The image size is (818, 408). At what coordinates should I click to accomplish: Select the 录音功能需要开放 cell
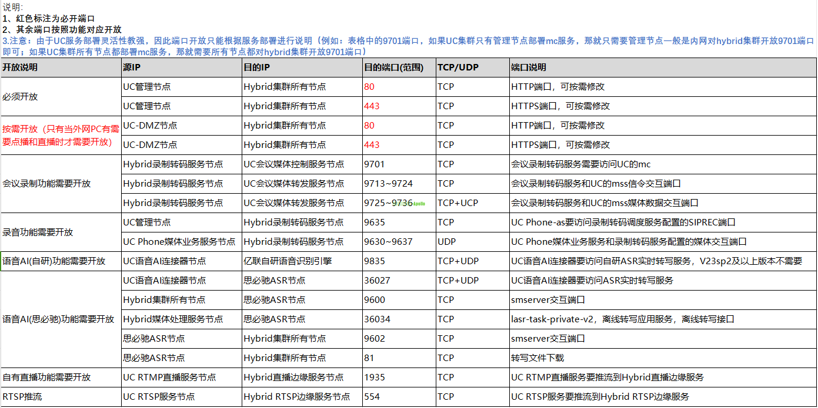coord(60,232)
